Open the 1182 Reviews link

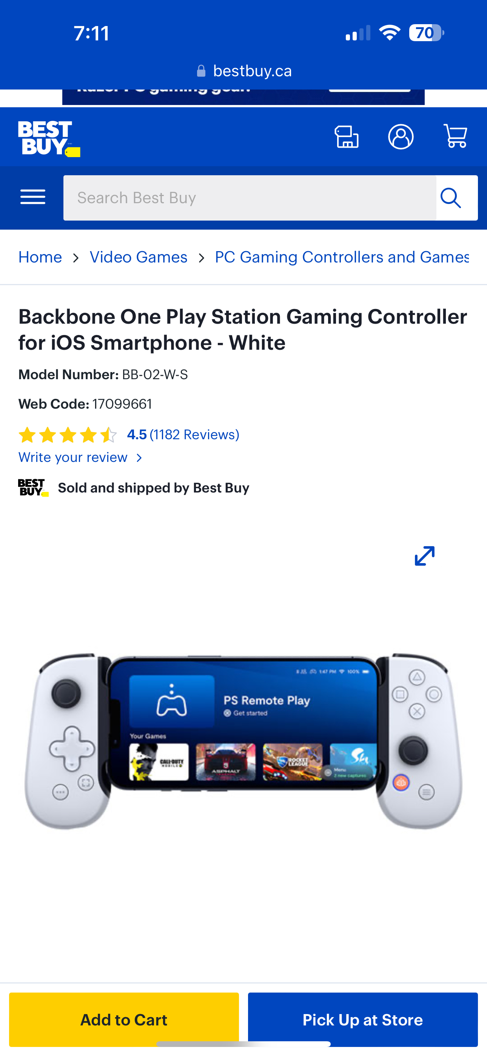[194, 435]
